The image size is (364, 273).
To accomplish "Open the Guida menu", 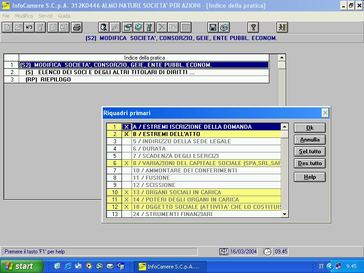I will tap(64, 16).
